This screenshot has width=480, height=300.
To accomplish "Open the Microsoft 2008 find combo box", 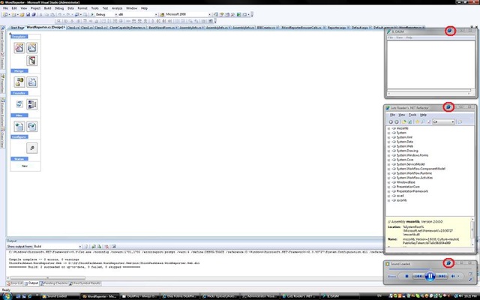I will coord(187,14).
